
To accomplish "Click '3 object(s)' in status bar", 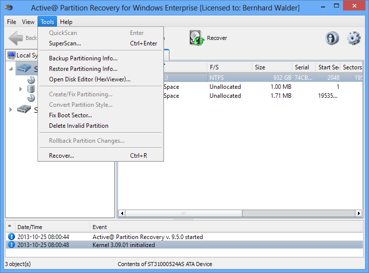I will (x=18, y=264).
